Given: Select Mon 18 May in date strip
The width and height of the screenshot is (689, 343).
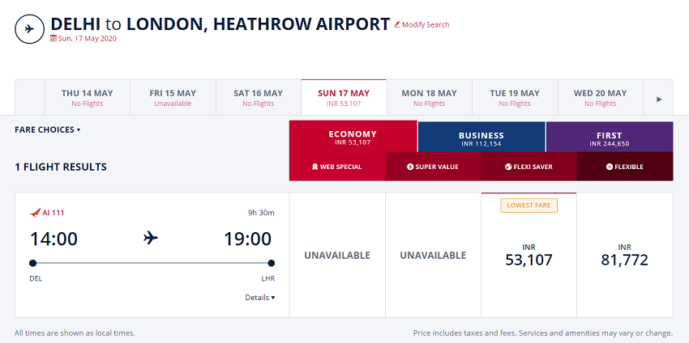Looking at the screenshot, I should [x=430, y=97].
